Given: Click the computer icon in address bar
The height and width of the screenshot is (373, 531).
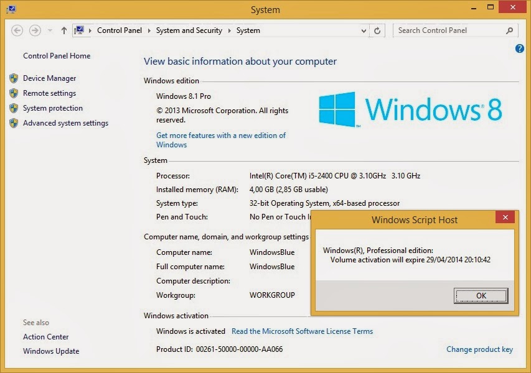Looking at the screenshot, I should [x=79, y=30].
